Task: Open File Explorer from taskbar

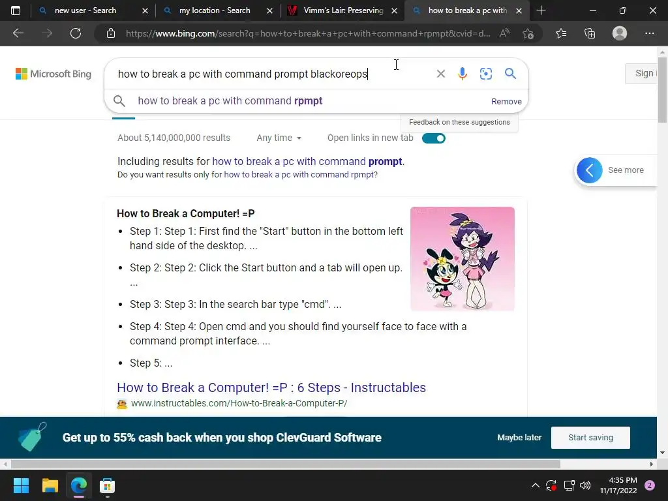Action: point(50,485)
